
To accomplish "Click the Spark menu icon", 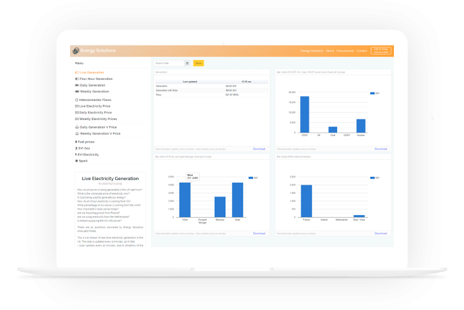I will (77, 160).
